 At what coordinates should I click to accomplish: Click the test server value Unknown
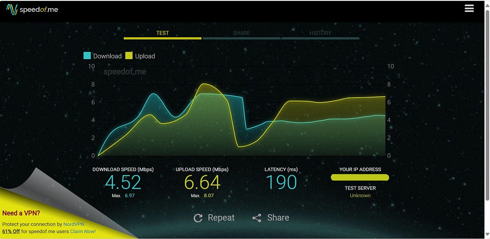360,195
